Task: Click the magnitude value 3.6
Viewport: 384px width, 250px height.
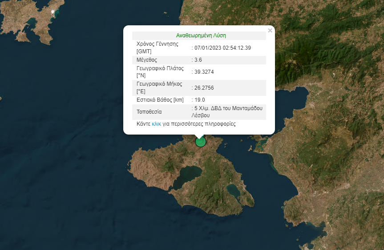Action: [199, 60]
